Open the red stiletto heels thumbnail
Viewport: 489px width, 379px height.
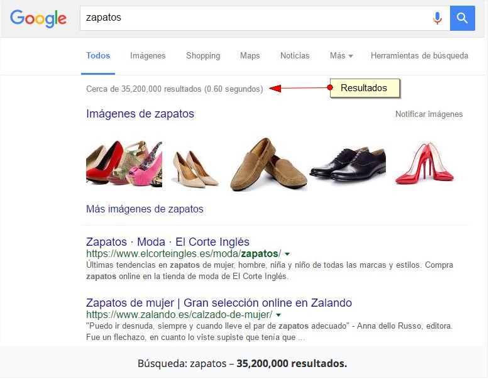[424, 163]
